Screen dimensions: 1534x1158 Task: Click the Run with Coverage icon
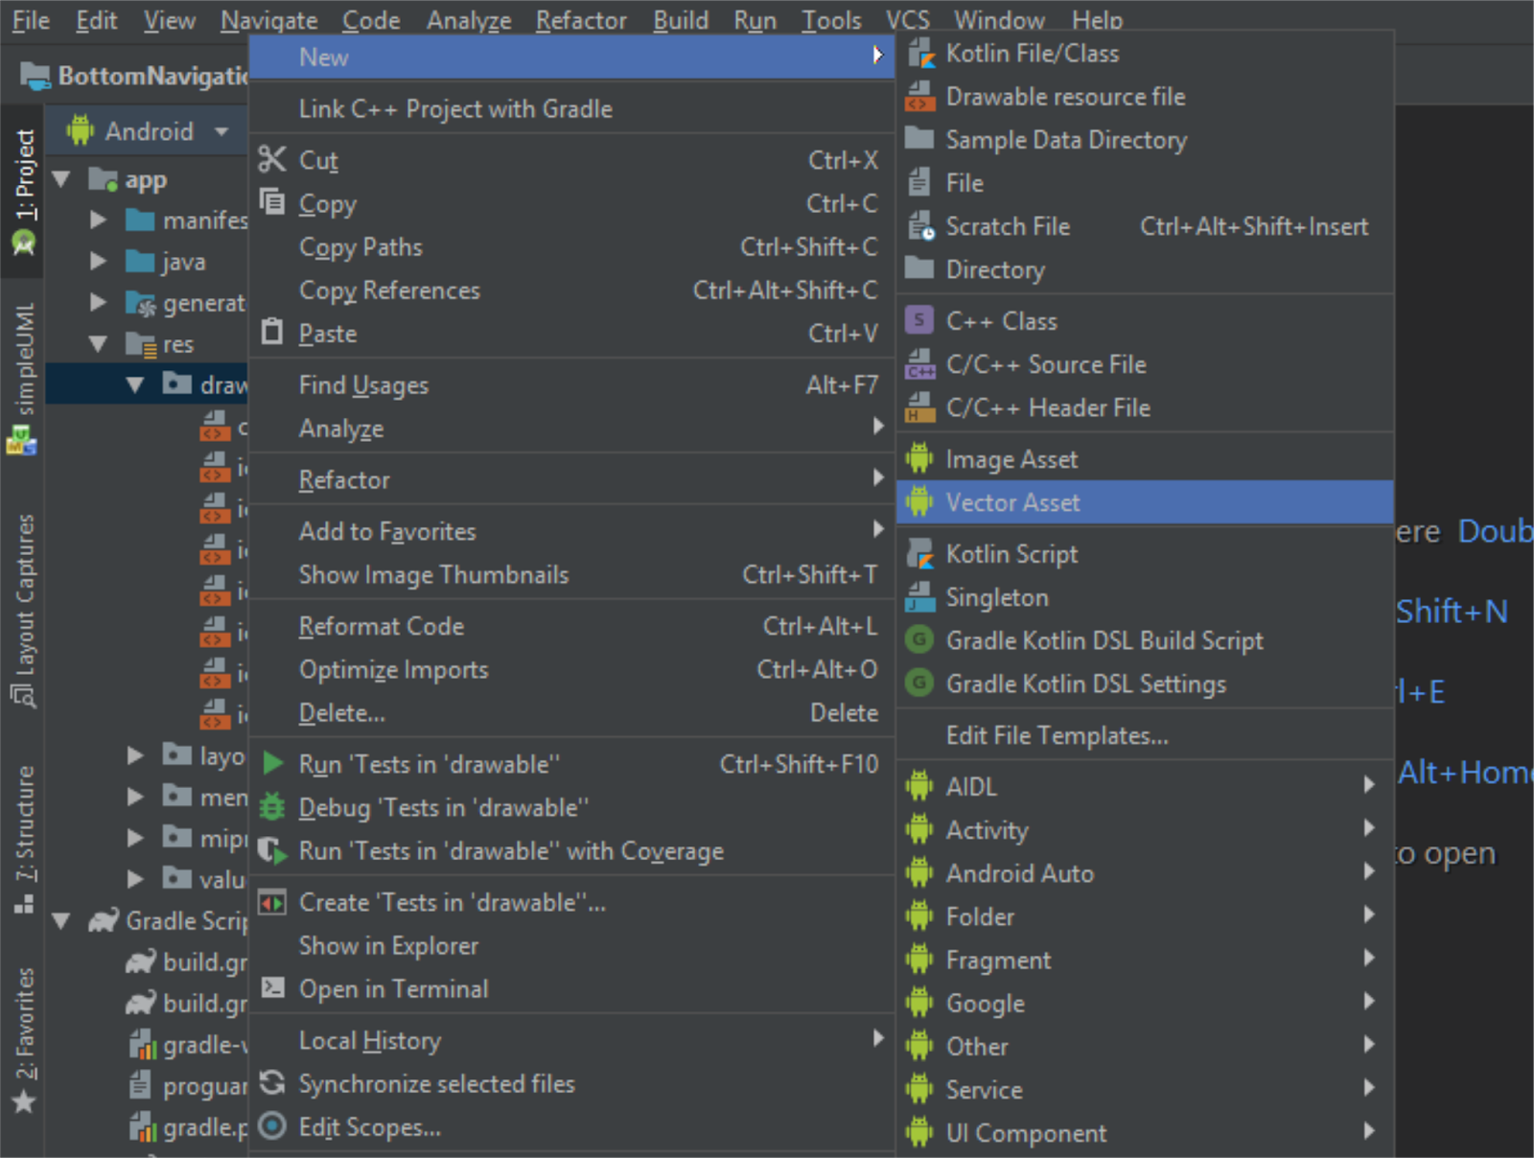[272, 850]
